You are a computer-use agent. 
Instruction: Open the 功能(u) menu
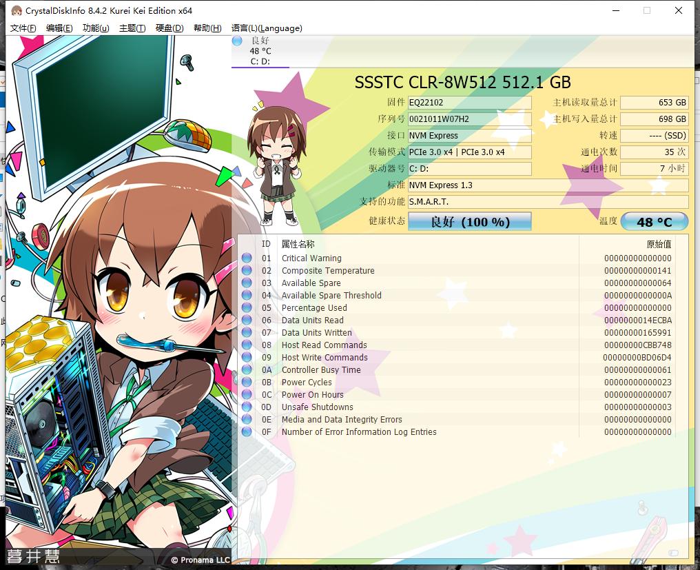click(96, 28)
